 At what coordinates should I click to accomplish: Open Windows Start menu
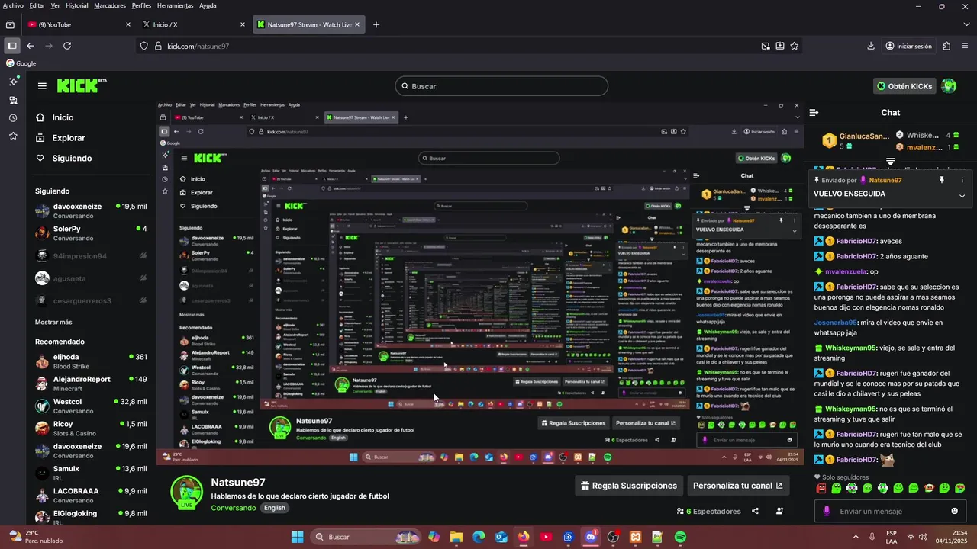297,537
